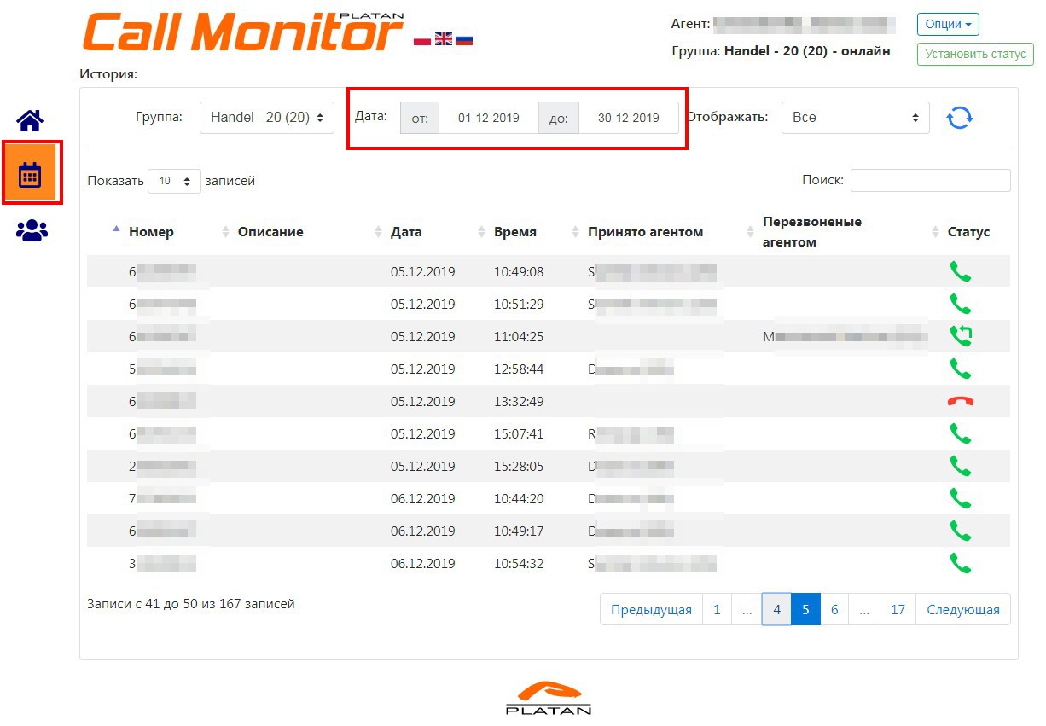Click the time cell 10:44:20
The image size is (1046, 726).
click(519, 499)
